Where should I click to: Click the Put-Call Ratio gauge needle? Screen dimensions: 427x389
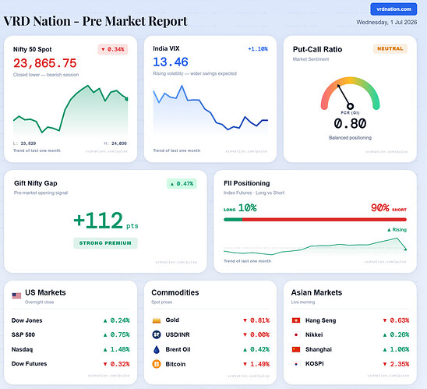pos(344,96)
